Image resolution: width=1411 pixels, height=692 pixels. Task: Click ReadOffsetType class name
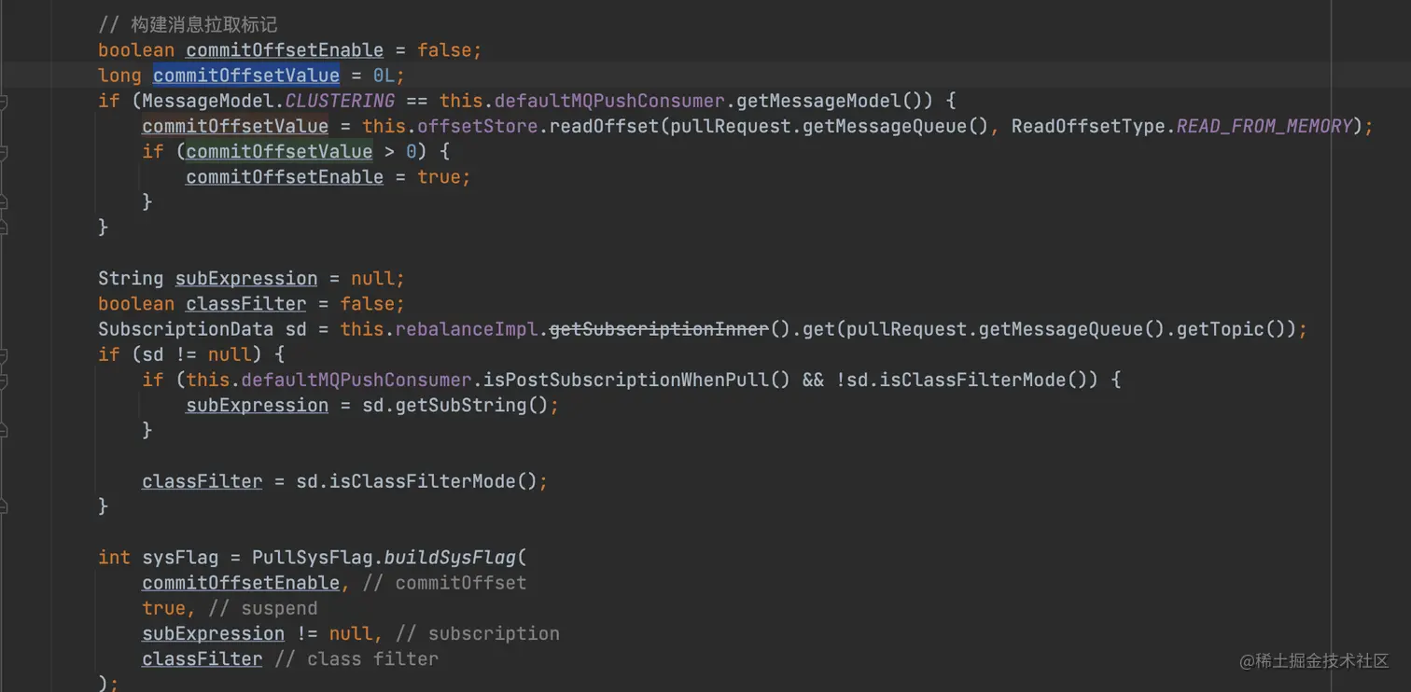[x=1088, y=126]
